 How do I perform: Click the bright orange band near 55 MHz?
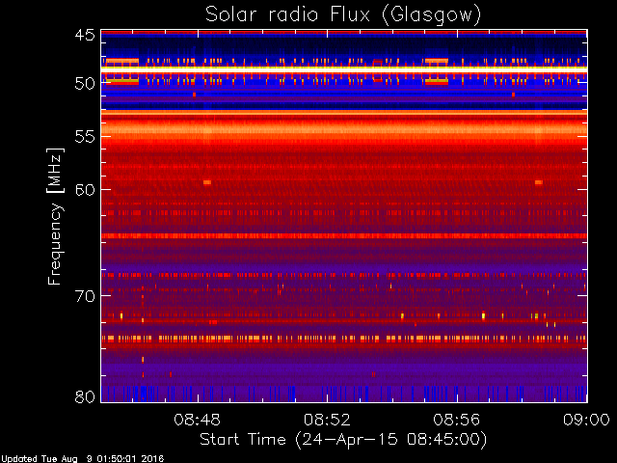[344, 130]
